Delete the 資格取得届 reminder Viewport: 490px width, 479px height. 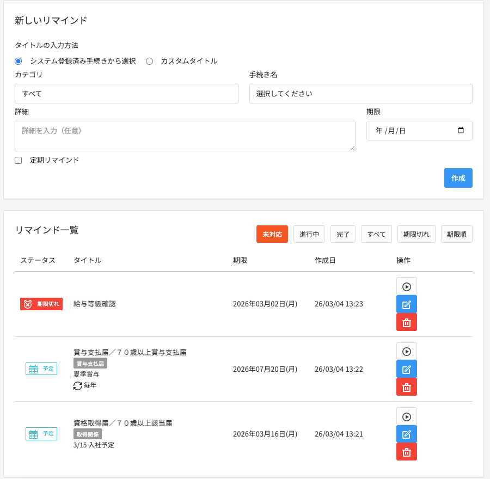[x=406, y=452]
